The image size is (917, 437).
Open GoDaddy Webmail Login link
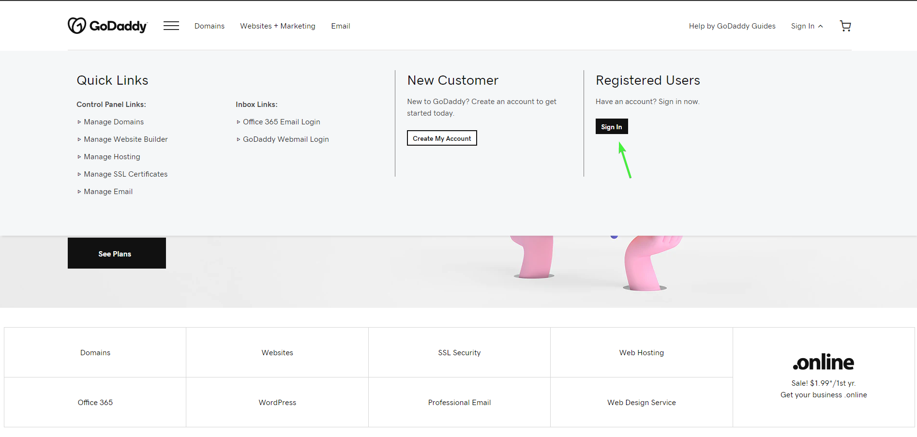click(286, 139)
